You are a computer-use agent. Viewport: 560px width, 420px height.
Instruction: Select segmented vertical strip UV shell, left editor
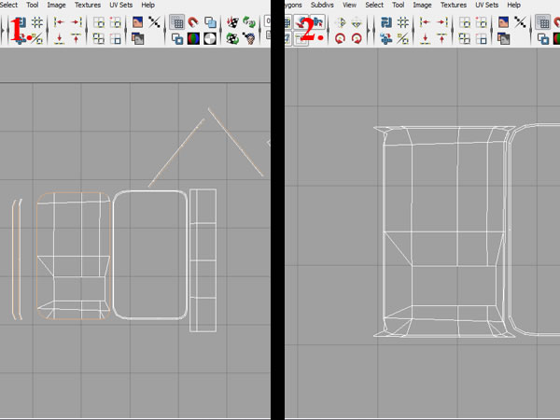pyautogui.click(x=203, y=260)
